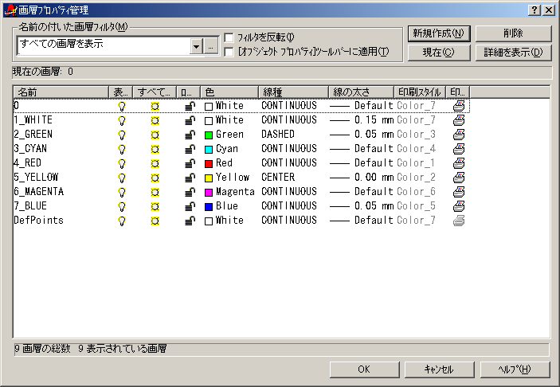The image size is (560, 387).
Task: Open color picker for 2_GREEN swatch
Action: pos(209,135)
